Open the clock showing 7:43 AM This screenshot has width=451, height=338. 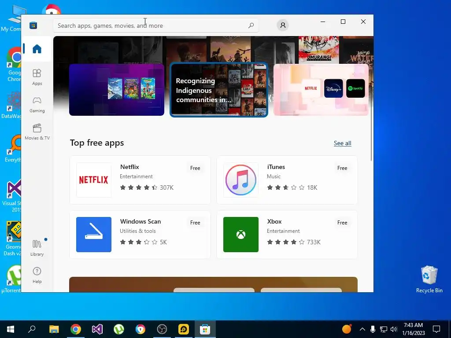[413, 329]
